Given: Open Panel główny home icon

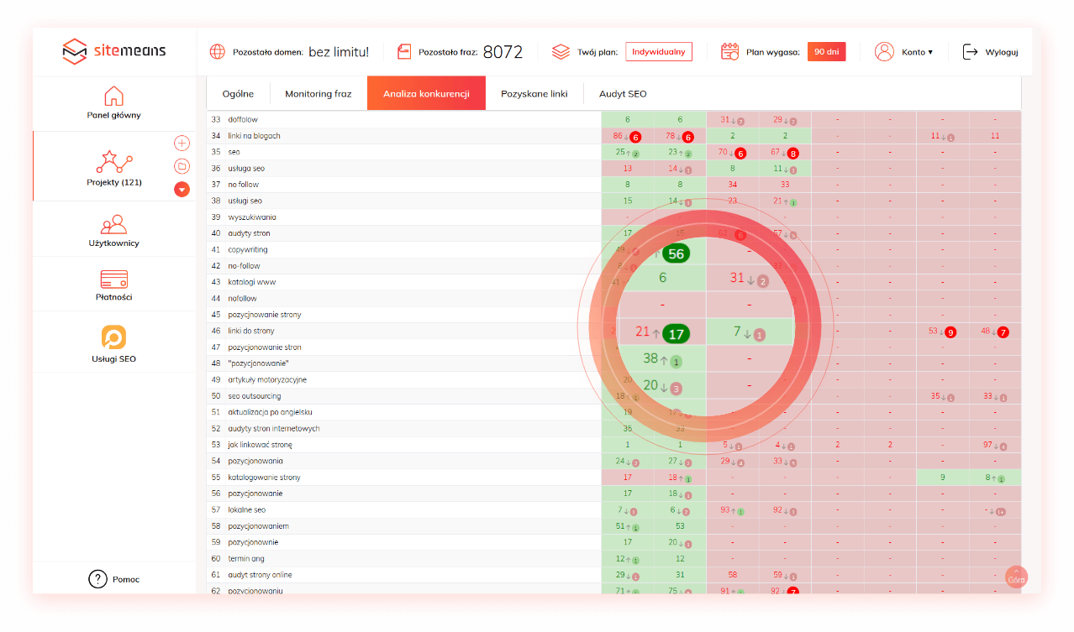Looking at the screenshot, I should [113, 96].
